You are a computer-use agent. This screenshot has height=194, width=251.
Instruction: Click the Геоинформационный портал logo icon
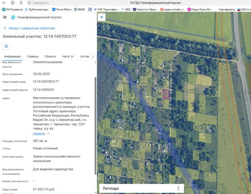coord(13,17)
